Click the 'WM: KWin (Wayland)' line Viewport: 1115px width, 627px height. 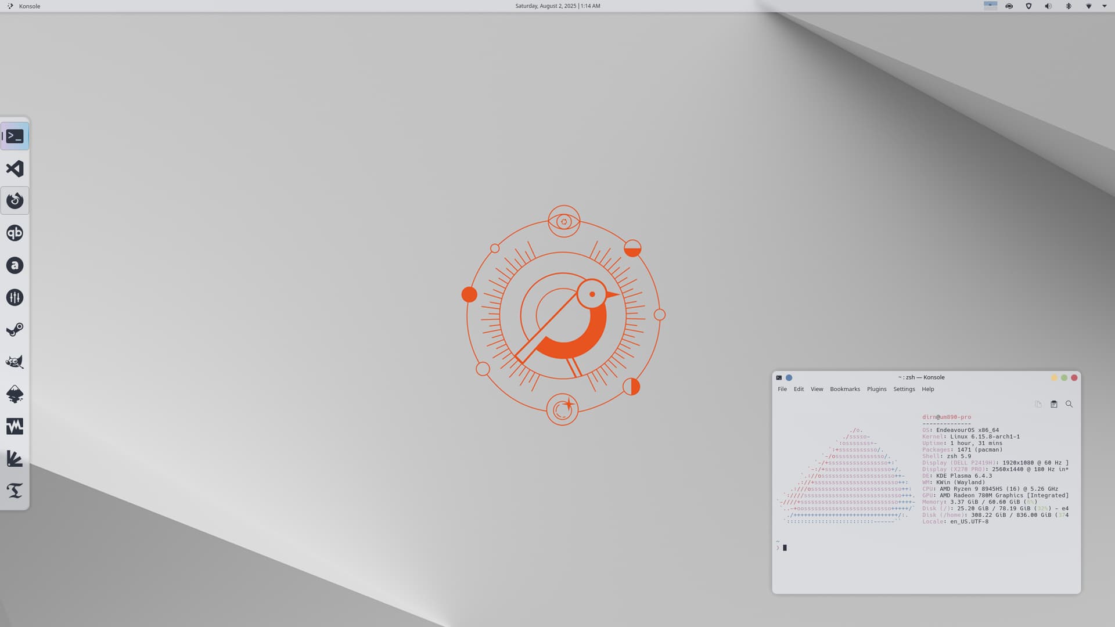click(954, 482)
